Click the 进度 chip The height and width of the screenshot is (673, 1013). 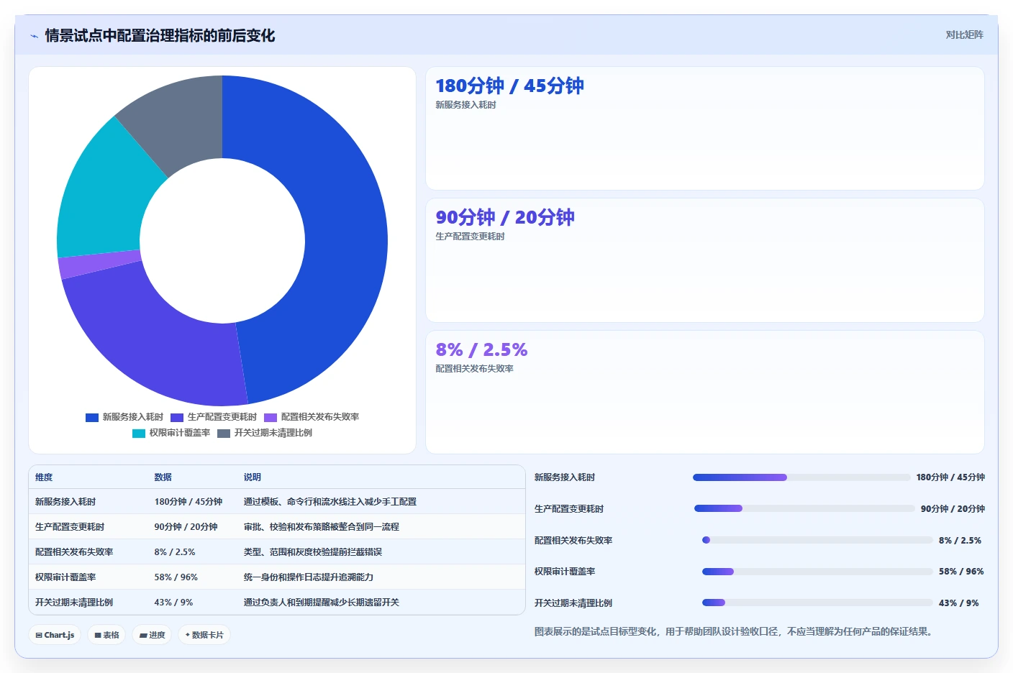pos(152,635)
